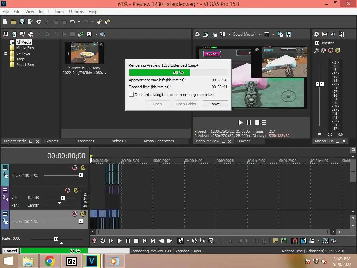The width and height of the screenshot is (357, 268).
Task: Toggle the snapping magnet icon
Action: (295, 241)
